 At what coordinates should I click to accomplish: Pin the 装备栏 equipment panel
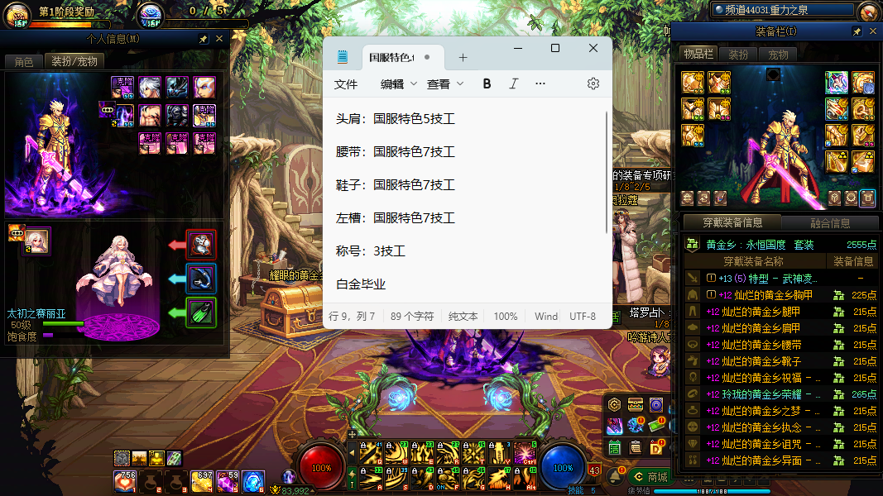tap(857, 31)
